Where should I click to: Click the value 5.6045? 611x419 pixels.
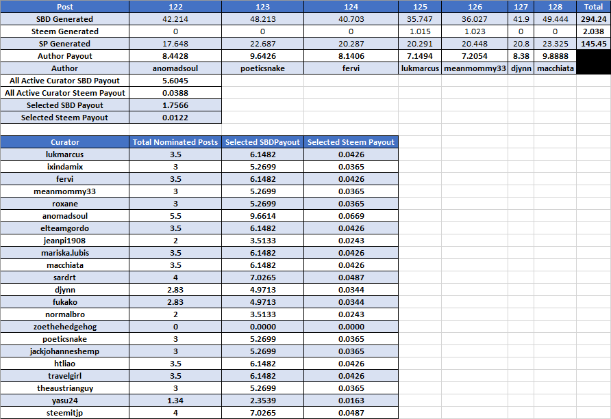175,81
